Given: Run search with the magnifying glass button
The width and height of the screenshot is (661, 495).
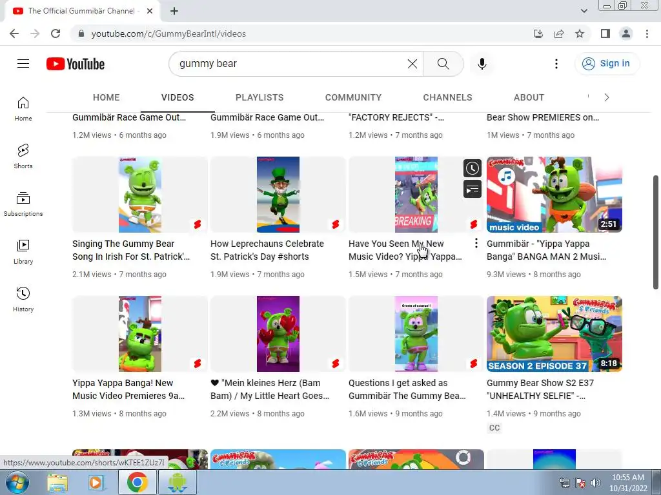Looking at the screenshot, I should click(443, 64).
